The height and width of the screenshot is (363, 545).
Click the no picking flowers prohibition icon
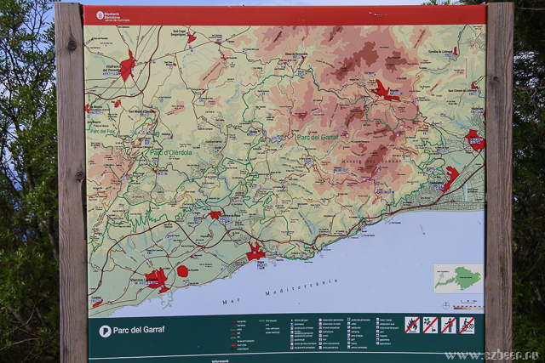point(430,326)
